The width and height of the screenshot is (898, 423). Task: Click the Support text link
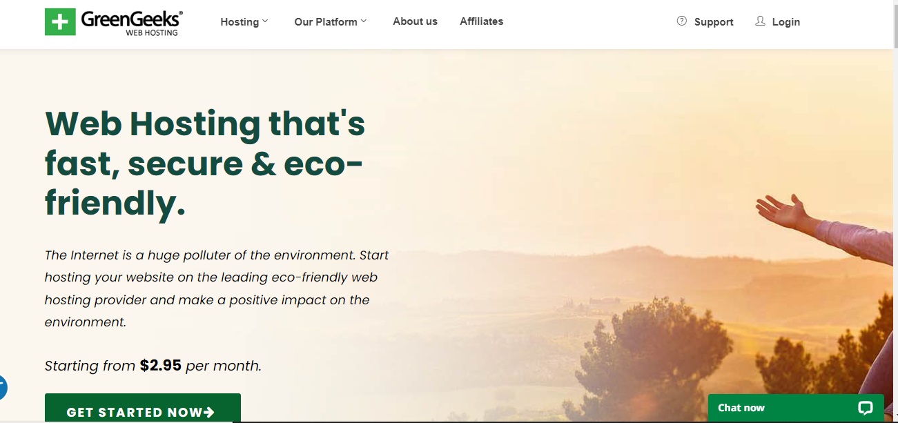(x=714, y=22)
